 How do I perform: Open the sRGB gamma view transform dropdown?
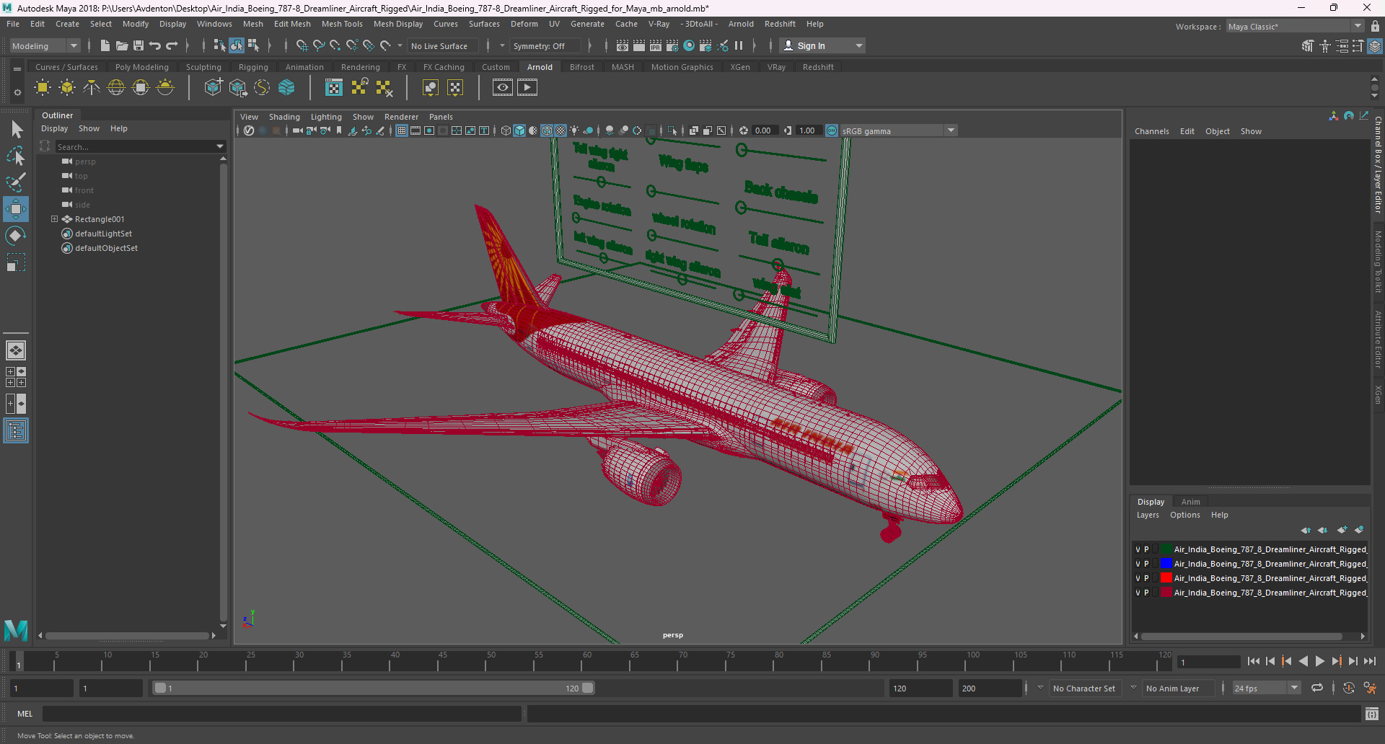coord(898,130)
